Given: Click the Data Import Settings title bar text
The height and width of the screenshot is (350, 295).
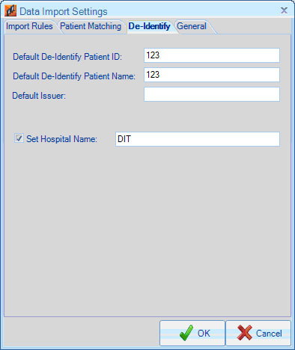Looking at the screenshot, I should pos(64,11).
